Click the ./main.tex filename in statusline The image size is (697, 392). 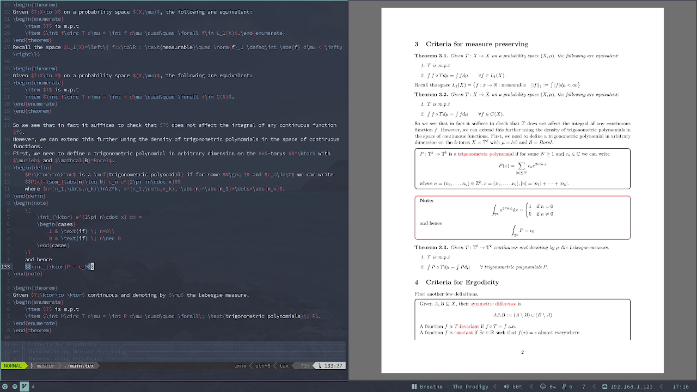point(79,366)
